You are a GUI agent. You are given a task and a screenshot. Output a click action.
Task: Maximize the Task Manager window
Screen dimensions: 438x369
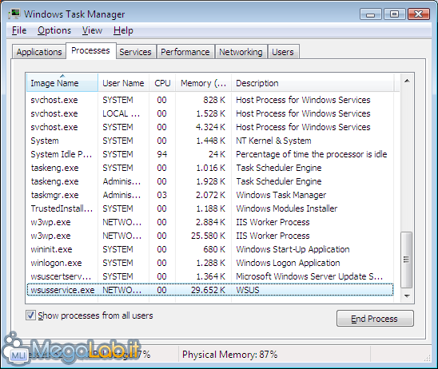(394, 14)
